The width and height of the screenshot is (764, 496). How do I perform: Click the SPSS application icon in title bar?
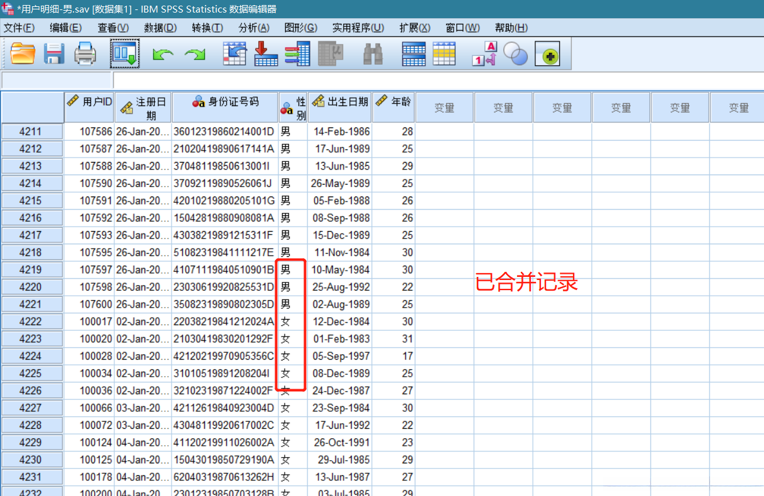pyautogui.click(x=8, y=9)
